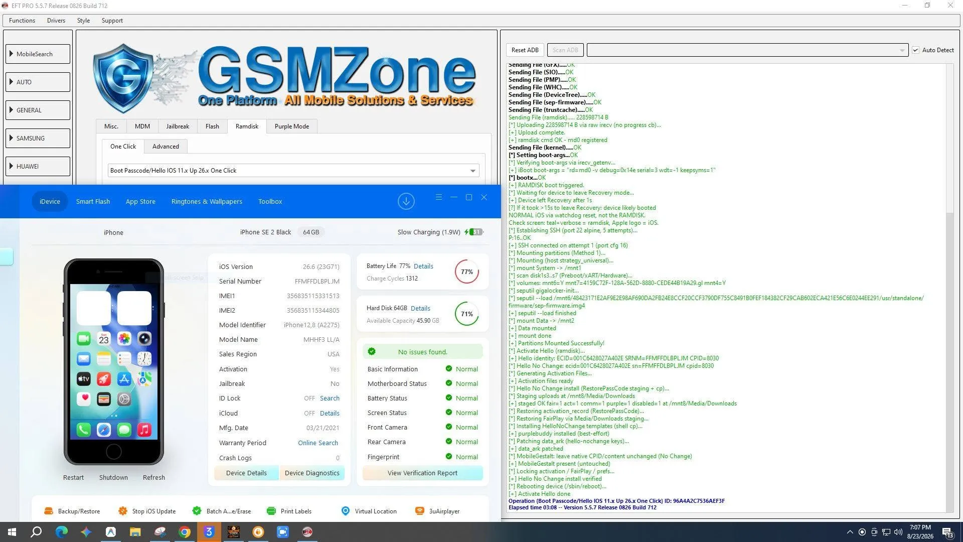963x542 pixels.
Task: Click the iCloud Details link
Action: pyautogui.click(x=330, y=413)
